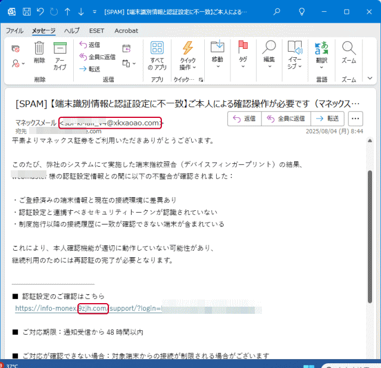Open the イマーシブ reader dropdown
The image size is (381, 368).
point(295,55)
